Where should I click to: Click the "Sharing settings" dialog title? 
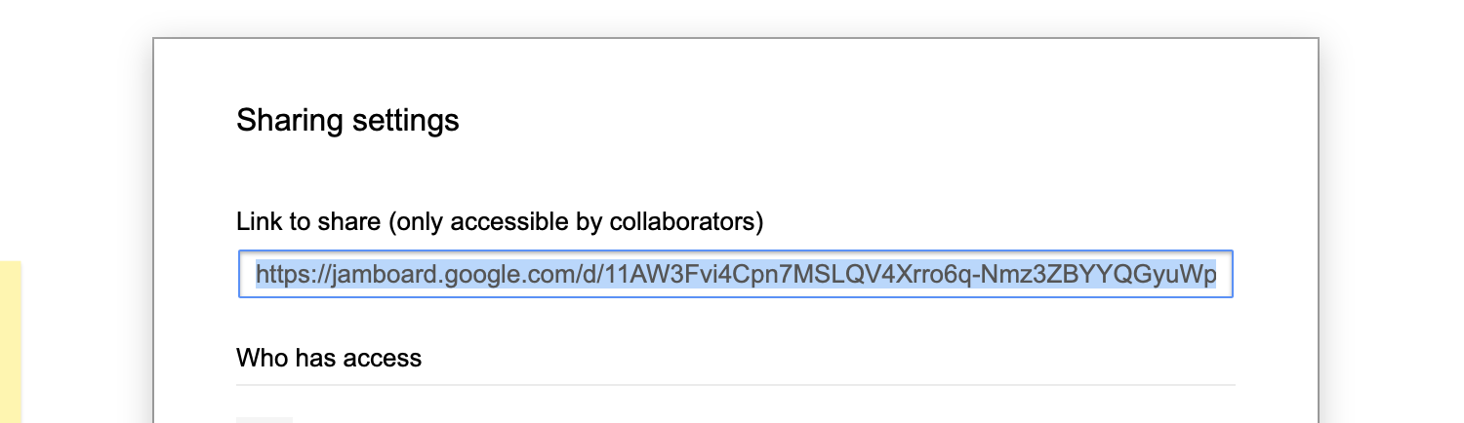pyautogui.click(x=347, y=121)
